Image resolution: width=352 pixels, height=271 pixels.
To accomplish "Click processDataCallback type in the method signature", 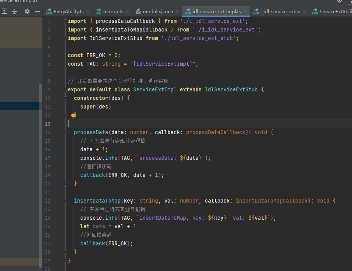I will [216, 132].
